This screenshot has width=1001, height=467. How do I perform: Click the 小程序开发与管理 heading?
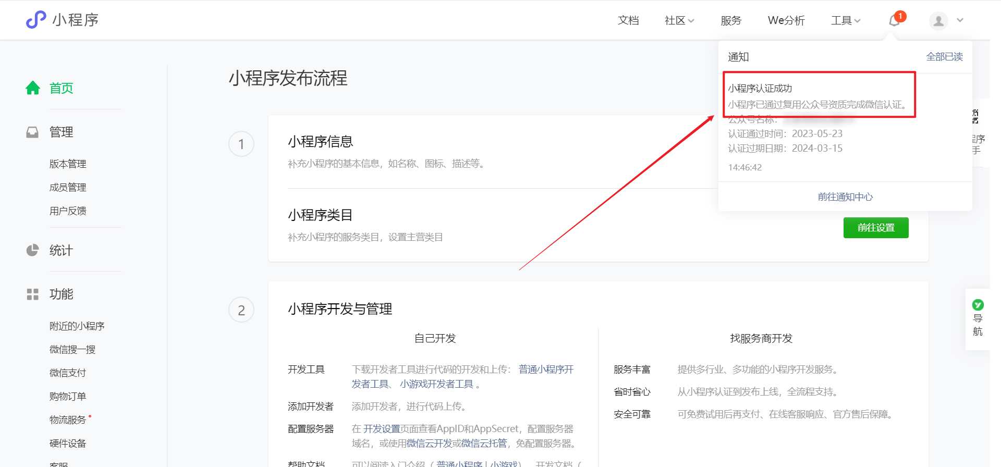point(340,309)
